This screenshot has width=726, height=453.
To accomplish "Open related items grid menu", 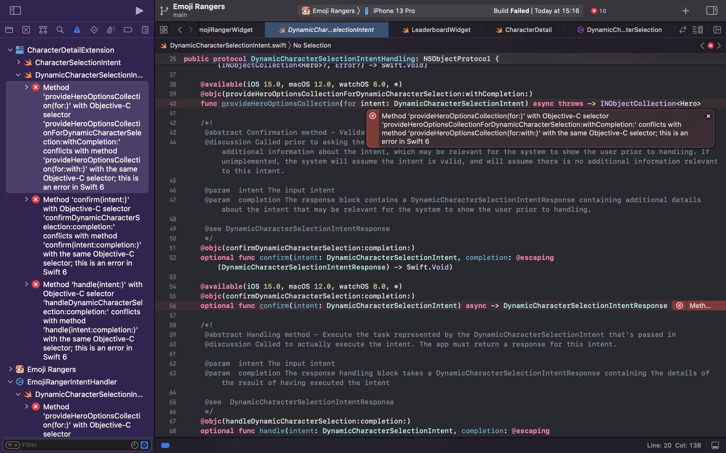I will (x=164, y=30).
